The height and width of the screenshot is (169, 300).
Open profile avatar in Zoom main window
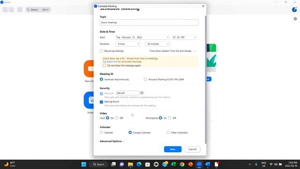pyautogui.click(x=294, y=9)
